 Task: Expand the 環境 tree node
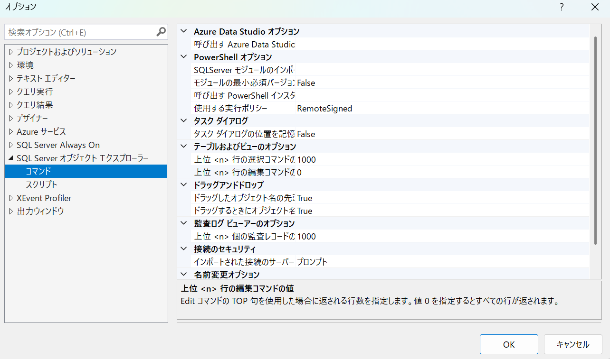pos(11,65)
